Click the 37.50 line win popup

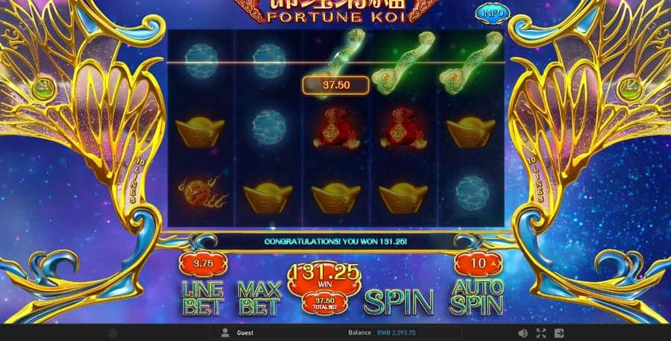point(335,85)
